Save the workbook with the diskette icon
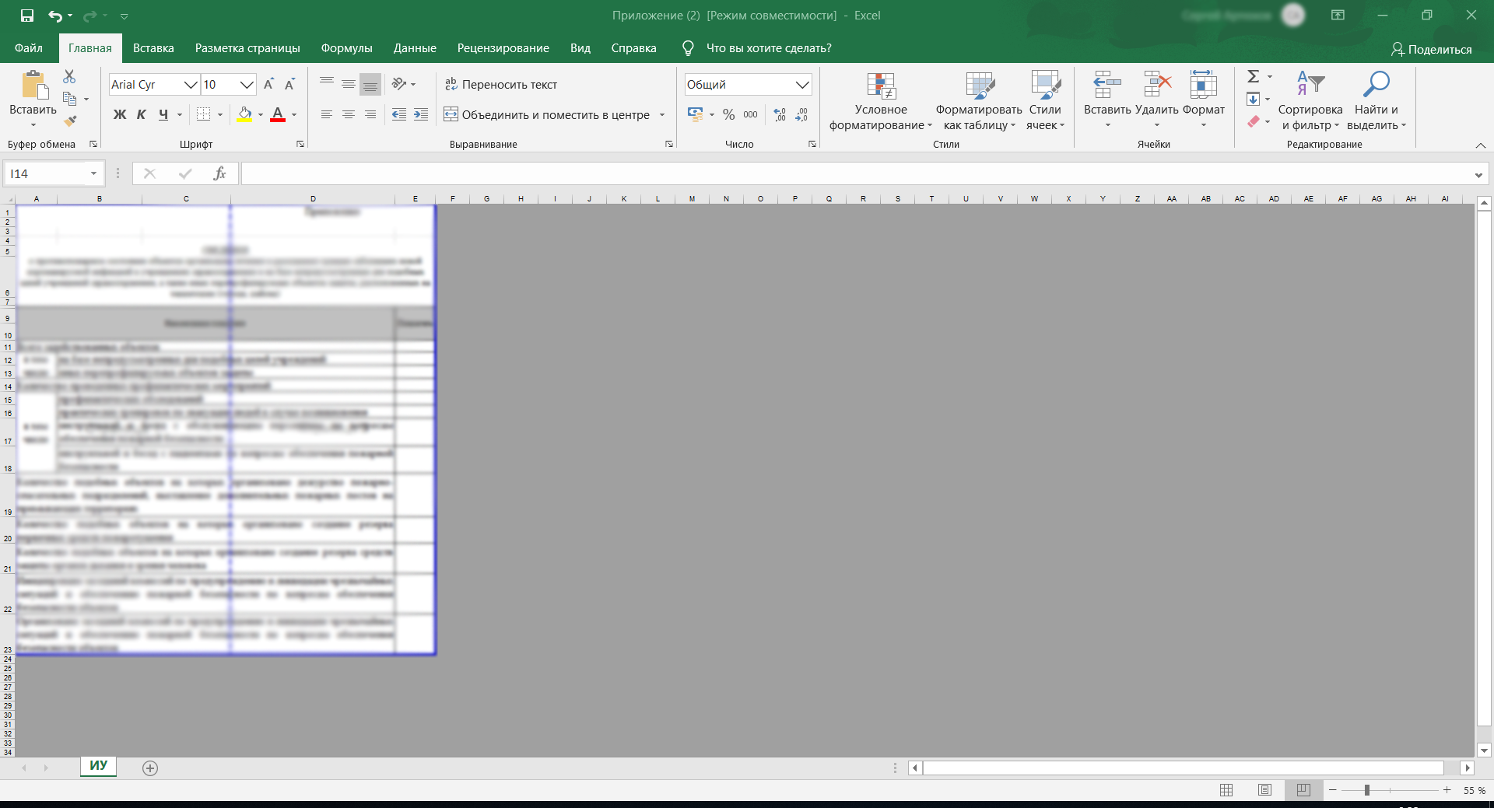 pyautogui.click(x=27, y=15)
